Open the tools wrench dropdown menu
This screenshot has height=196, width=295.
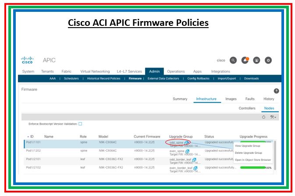[273, 117]
